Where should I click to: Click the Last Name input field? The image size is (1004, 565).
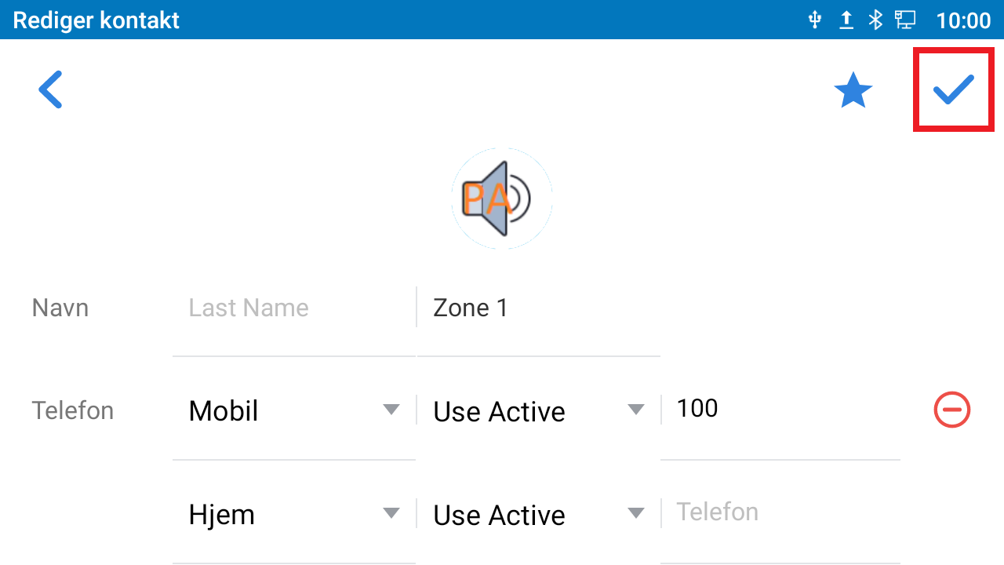tap(294, 308)
